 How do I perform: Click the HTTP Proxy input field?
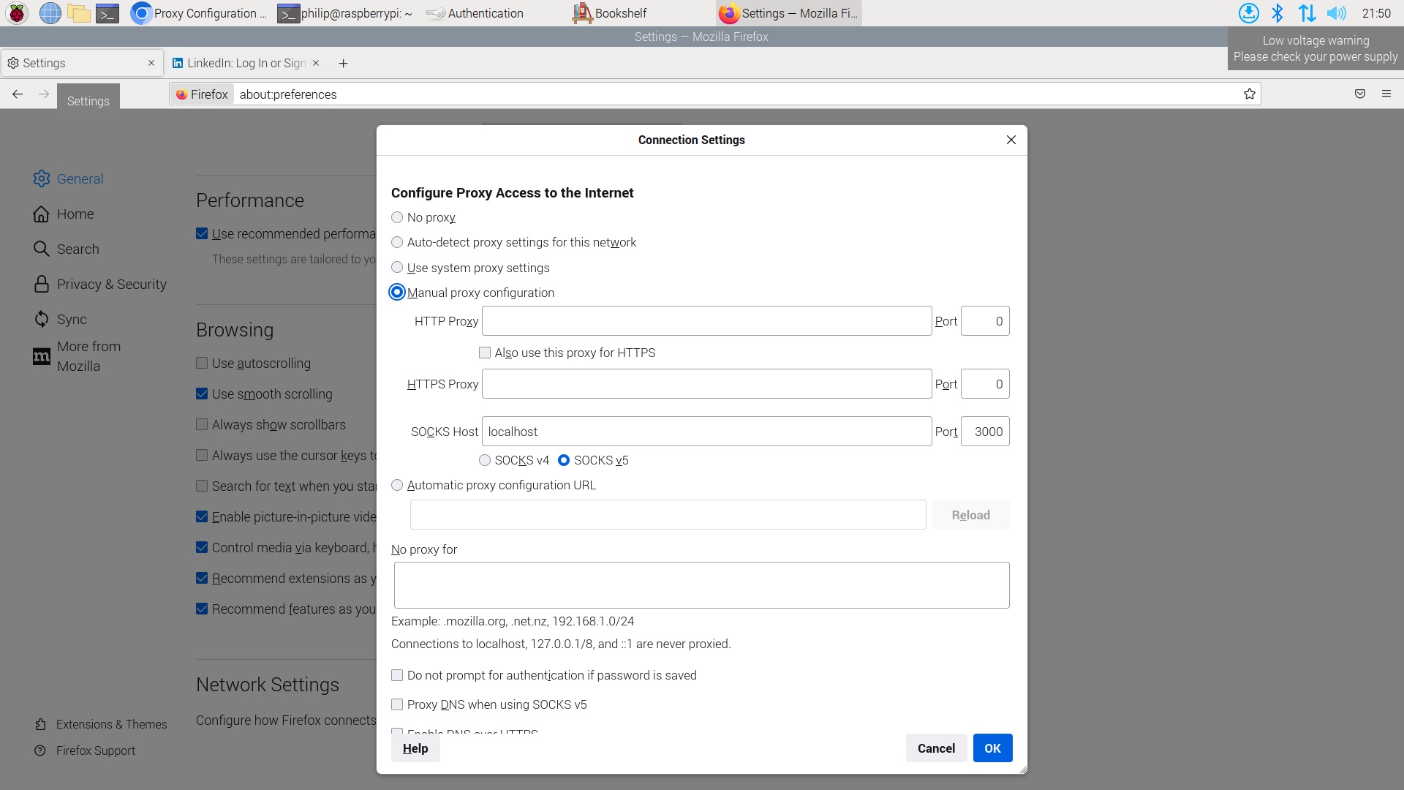click(x=706, y=321)
